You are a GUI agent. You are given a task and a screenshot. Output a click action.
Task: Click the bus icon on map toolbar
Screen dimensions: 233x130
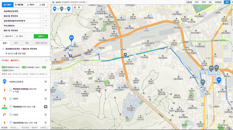click(x=75, y=7)
